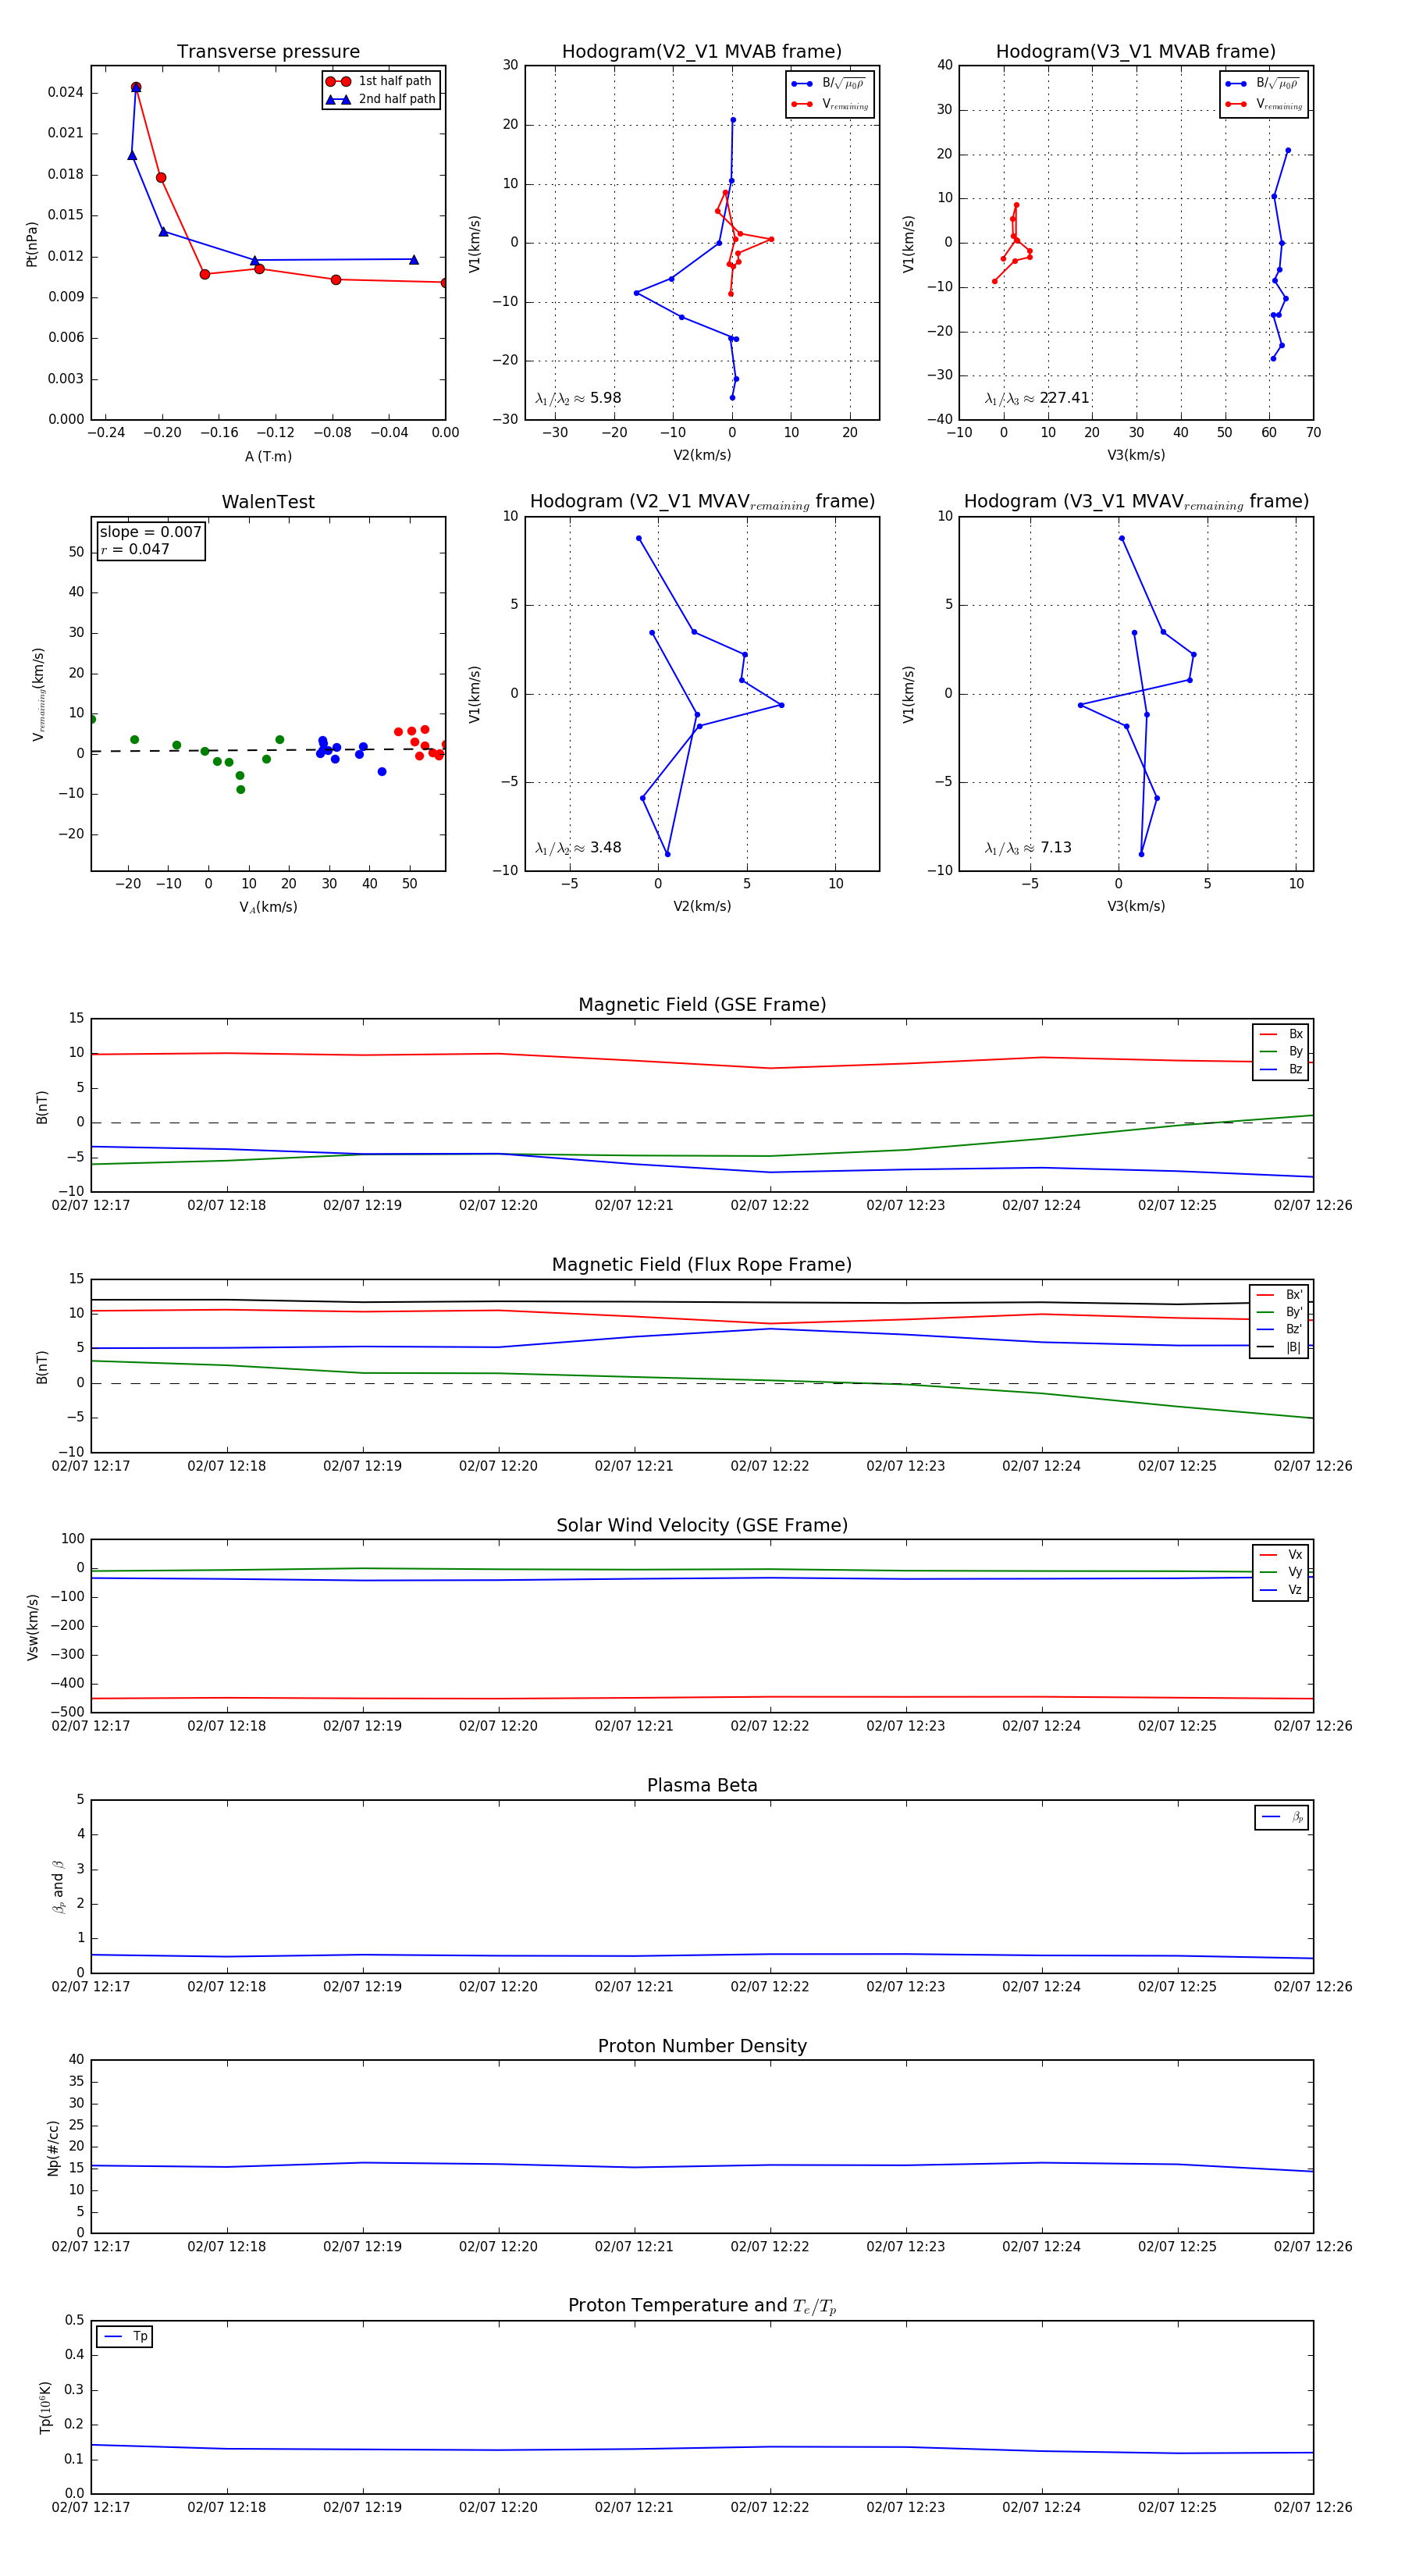Click the B/√μ0ρ legend entry in V3_V1 MVAB hodogram
Viewport: 1405px width, 2576px height.
pyautogui.click(x=1264, y=84)
